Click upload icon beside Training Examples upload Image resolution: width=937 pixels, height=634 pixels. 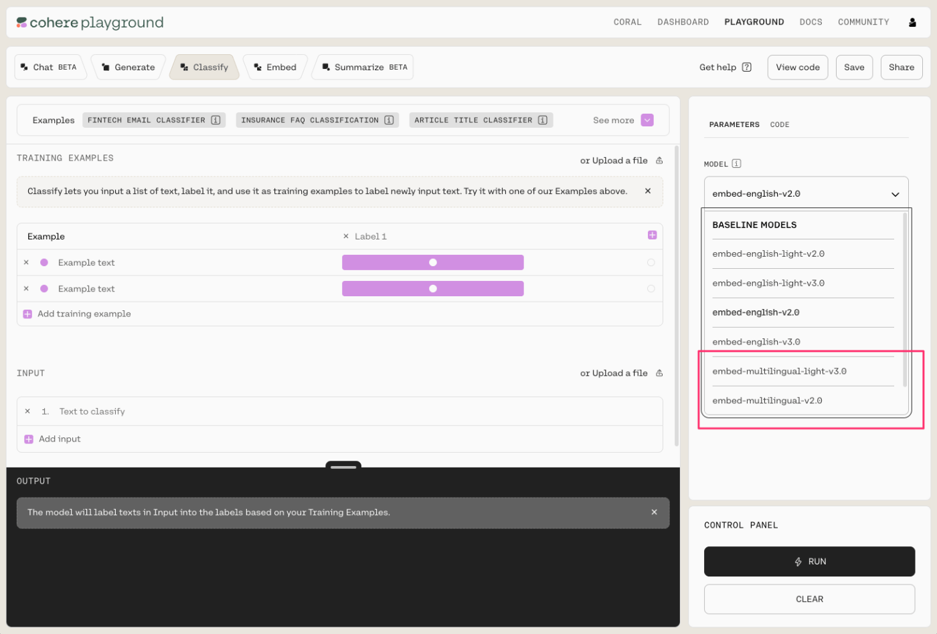659,161
